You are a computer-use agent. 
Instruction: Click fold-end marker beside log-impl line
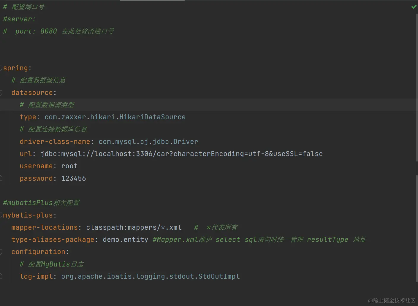pos(1,276)
